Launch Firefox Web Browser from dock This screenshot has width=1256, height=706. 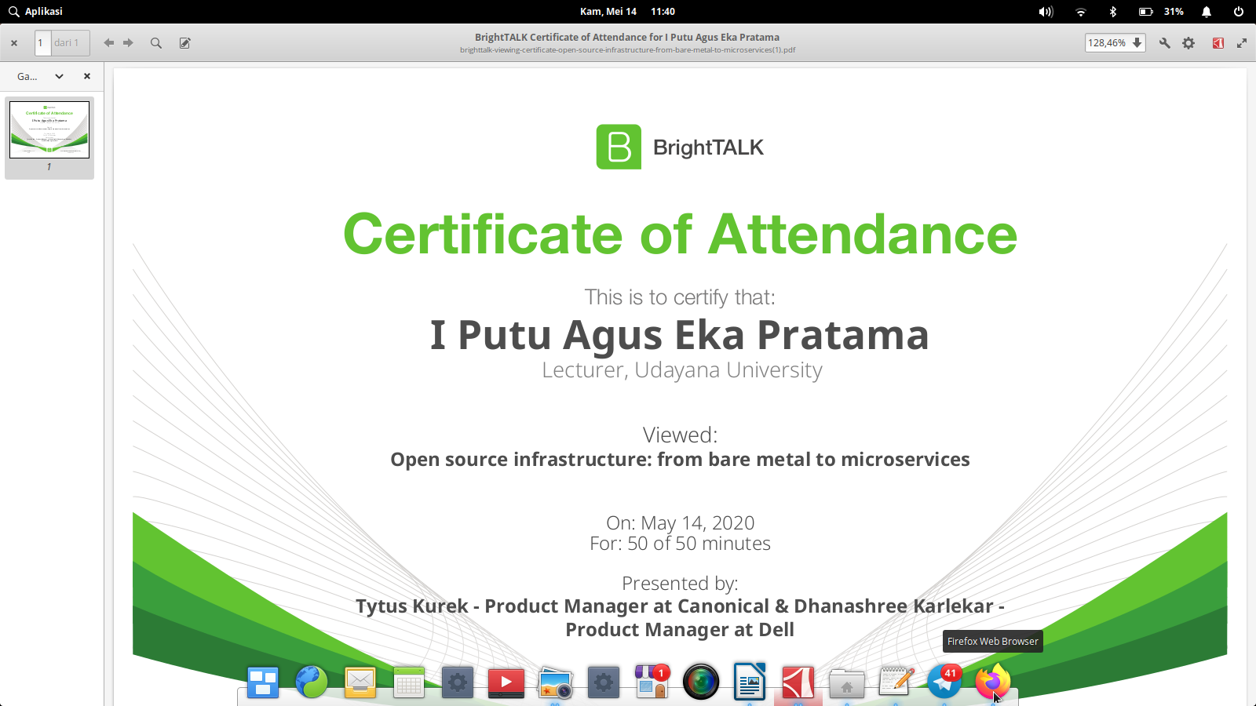click(993, 682)
